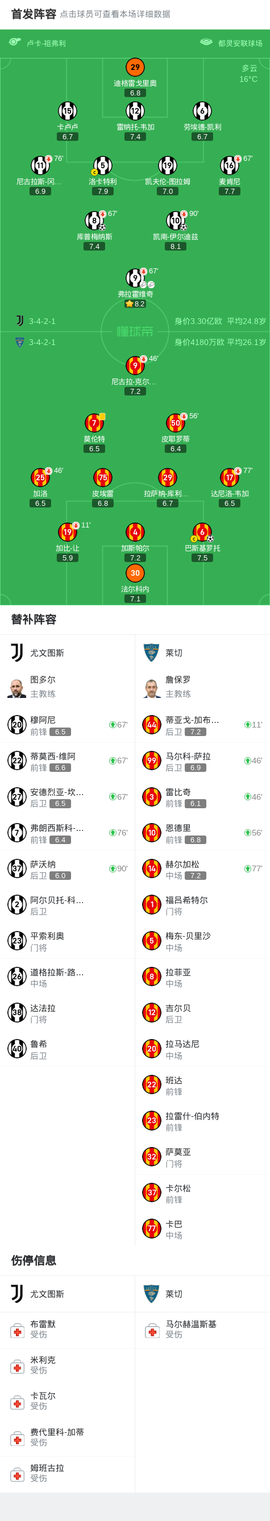Tap stadium name 都灵安联球场
Screen dimensions: 270x1521
(240, 43)
